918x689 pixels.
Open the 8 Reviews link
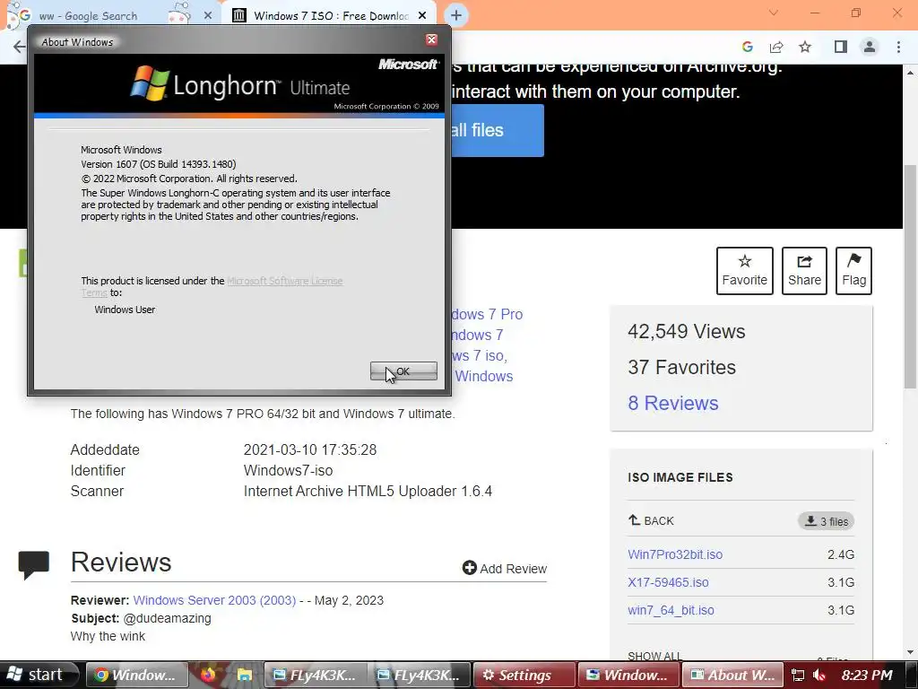(672, 403)
